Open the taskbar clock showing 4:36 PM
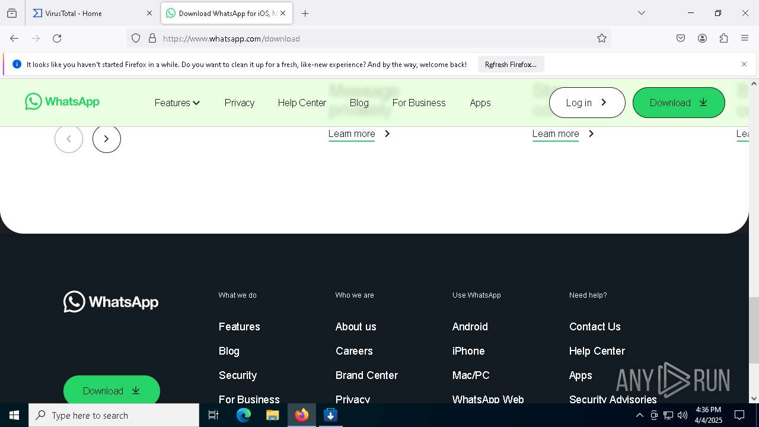 point(709,415)
